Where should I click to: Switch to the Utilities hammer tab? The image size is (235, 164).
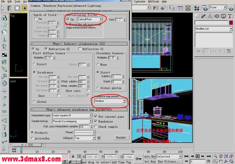230,16
